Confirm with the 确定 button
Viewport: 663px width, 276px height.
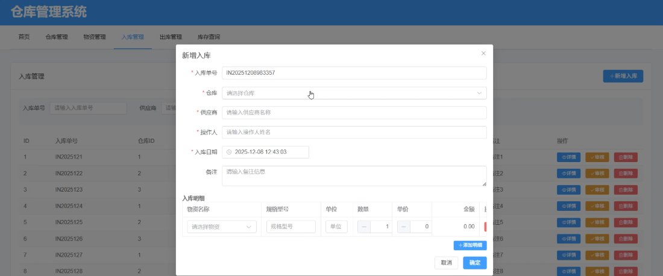[475, 263]
